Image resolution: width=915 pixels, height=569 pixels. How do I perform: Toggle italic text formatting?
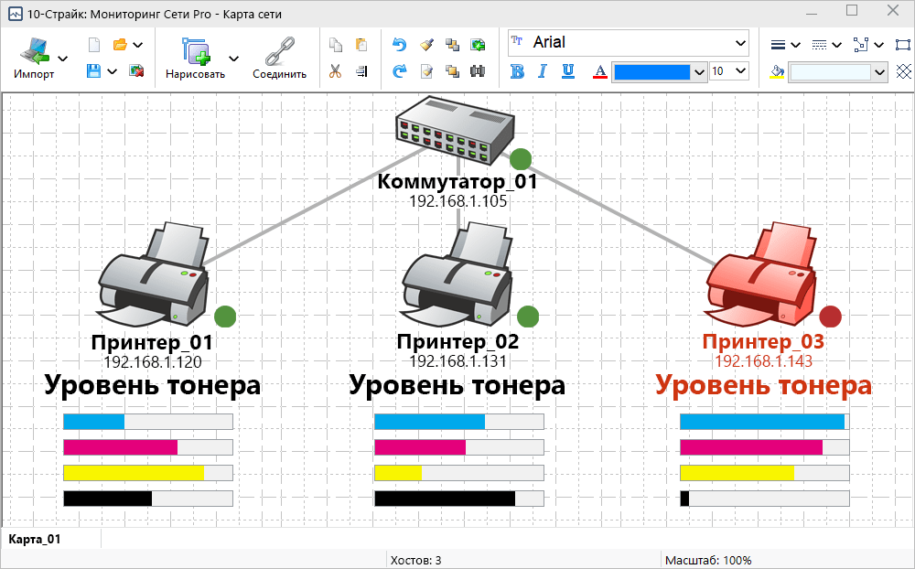click(x=542, y=71)
